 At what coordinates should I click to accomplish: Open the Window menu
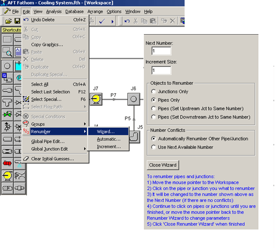133,11
